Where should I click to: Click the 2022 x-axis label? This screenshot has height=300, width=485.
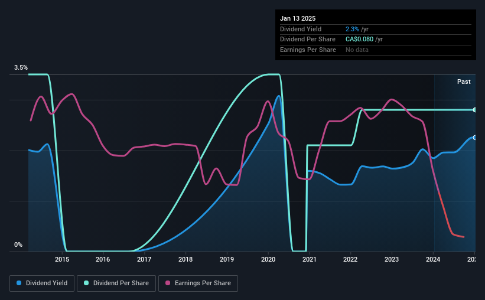[350, 259]
